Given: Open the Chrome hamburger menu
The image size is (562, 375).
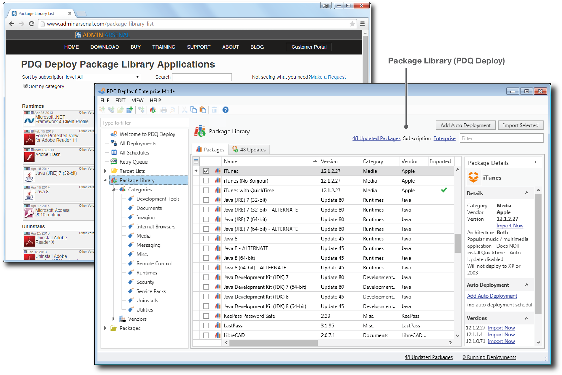Looking at the screenshot, I should (x=362, y=24).
